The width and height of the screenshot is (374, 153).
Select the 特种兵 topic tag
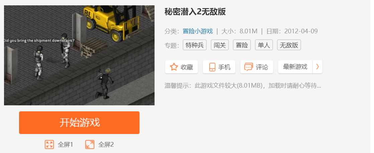pos(195,45)
